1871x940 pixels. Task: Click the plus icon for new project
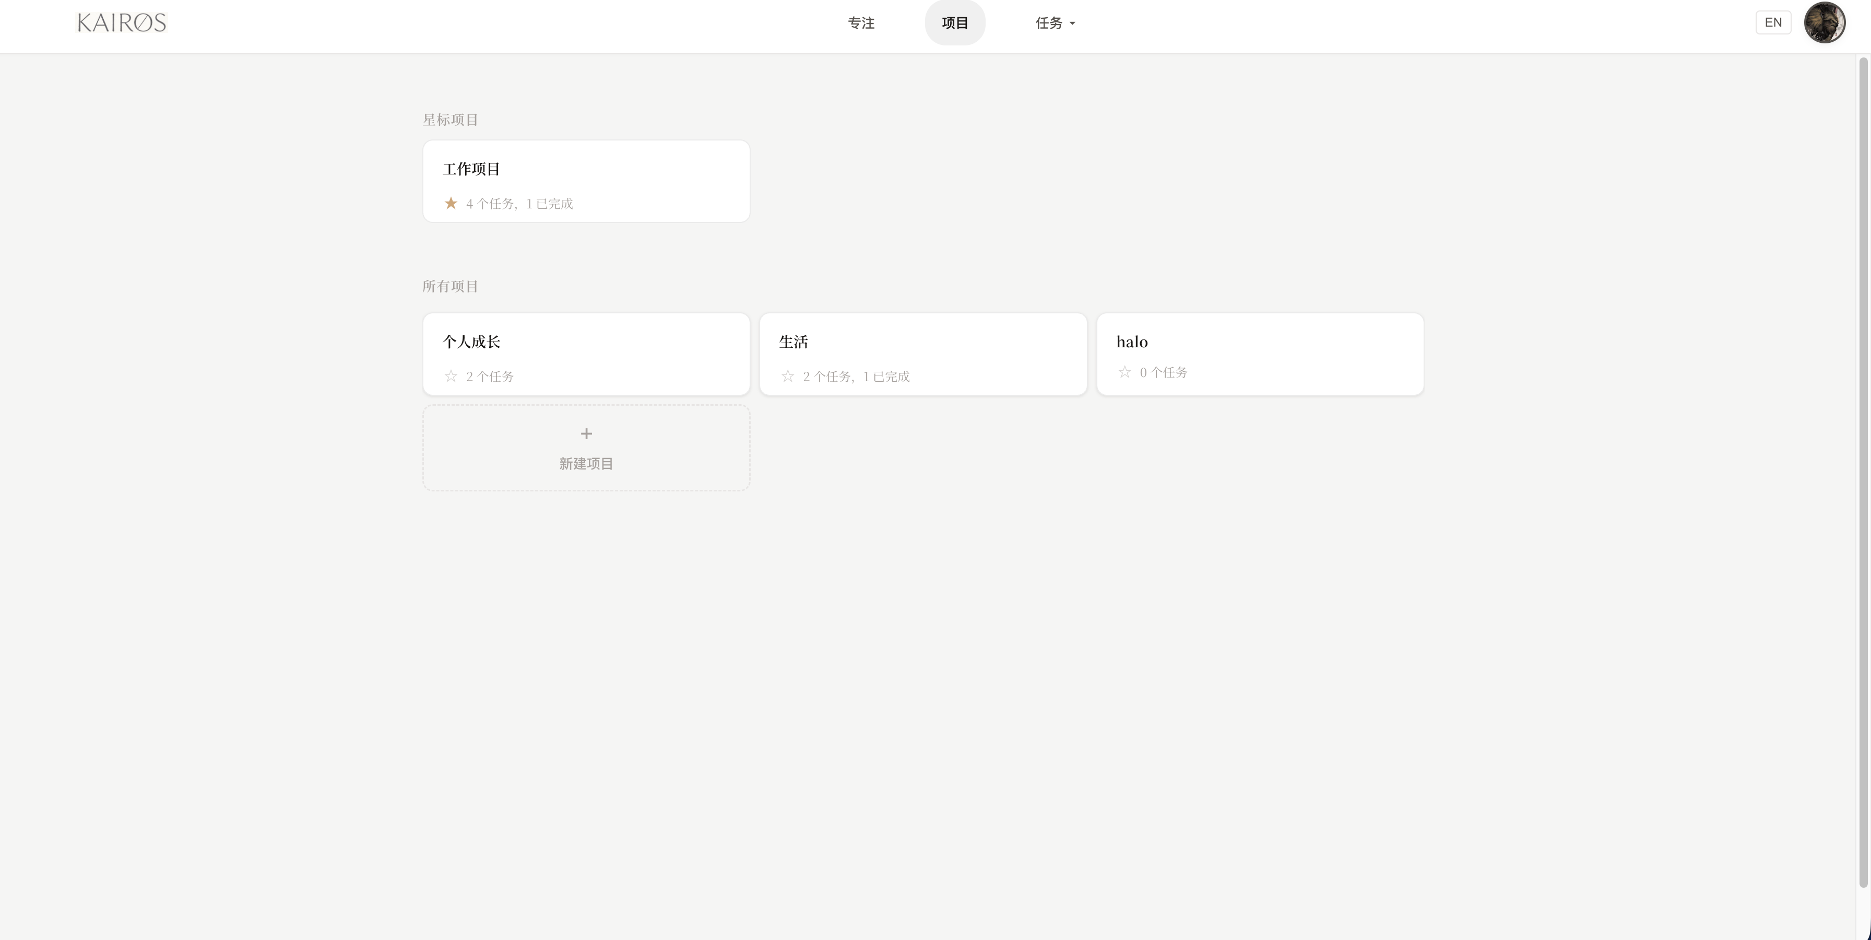point(586,433)
